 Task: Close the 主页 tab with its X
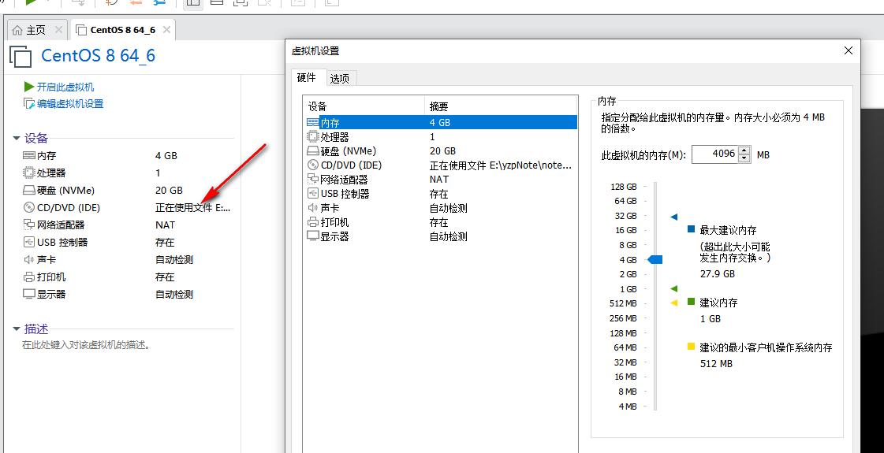coord(58,30)
